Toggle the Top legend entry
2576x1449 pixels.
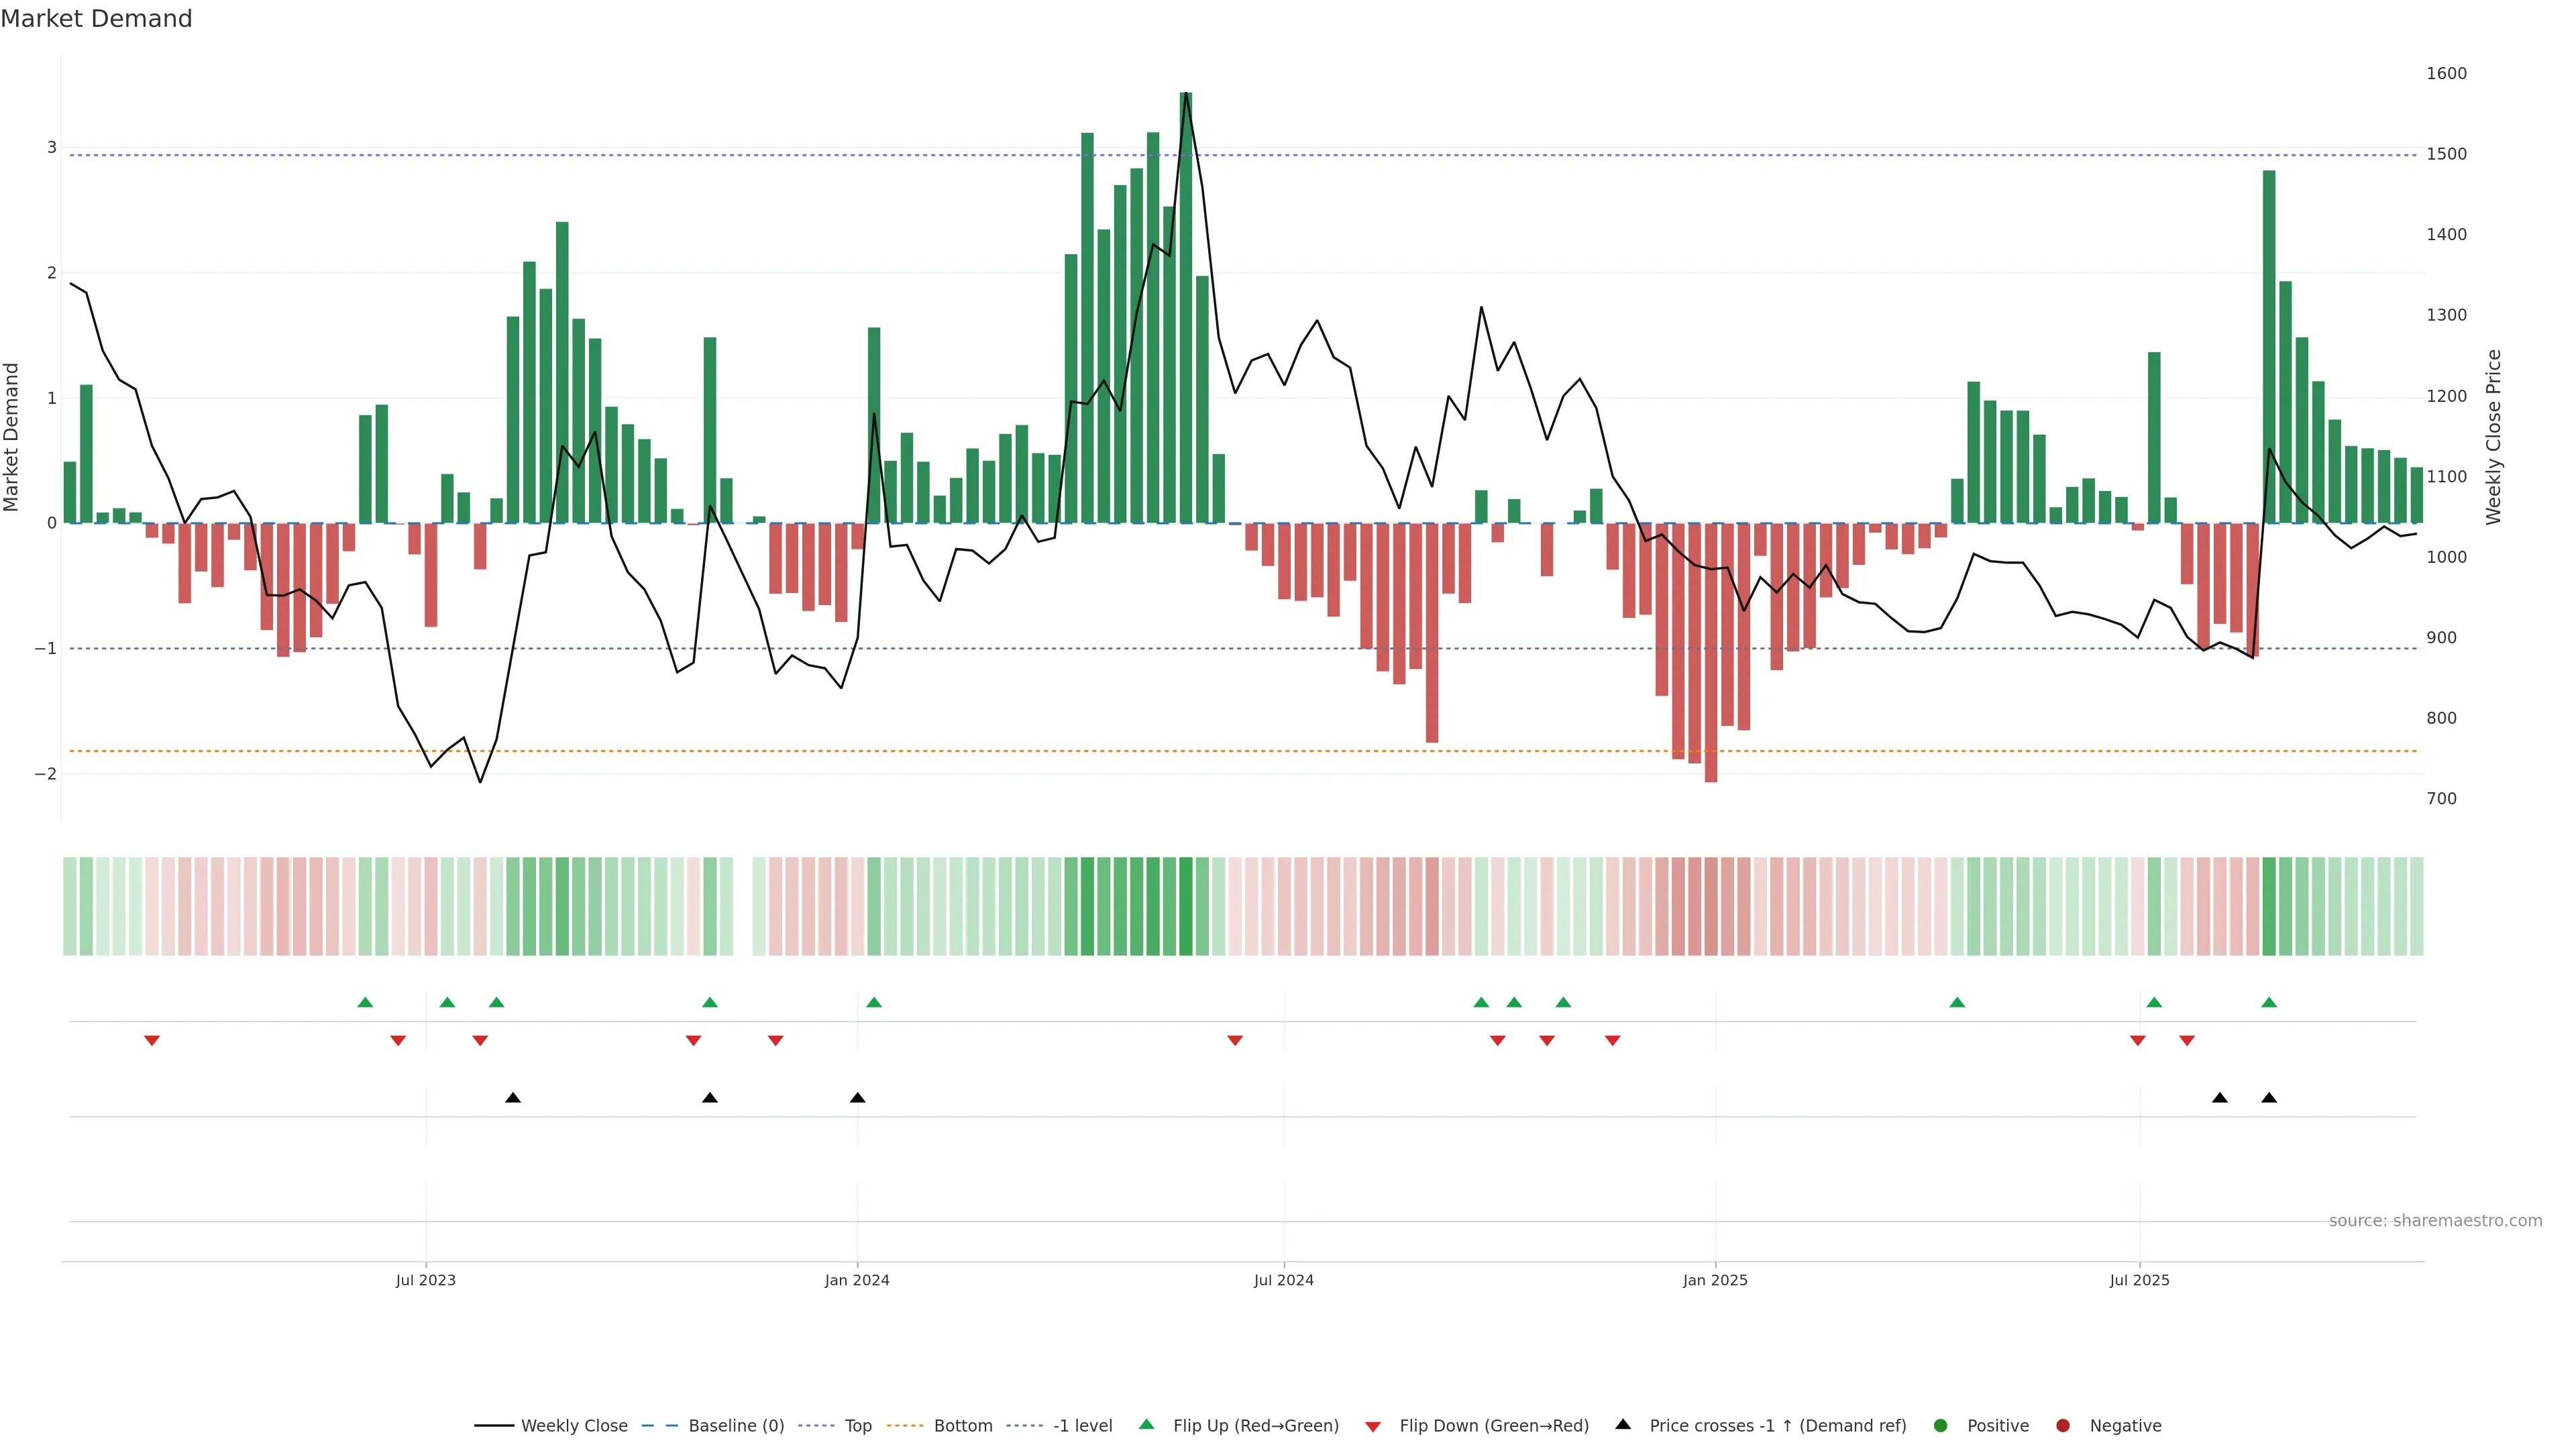tap(857, 1425)
